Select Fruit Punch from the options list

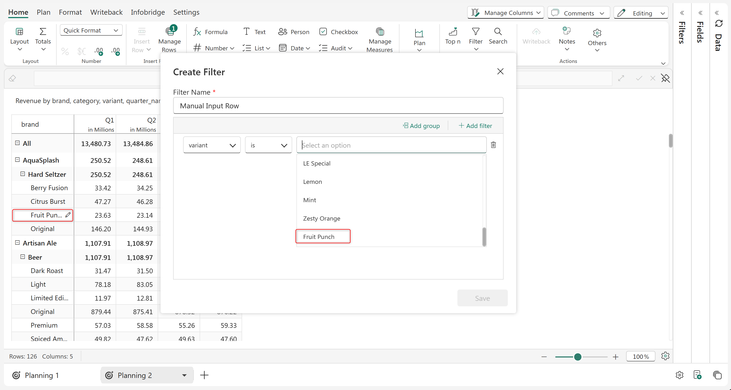(x=319, y=237)
